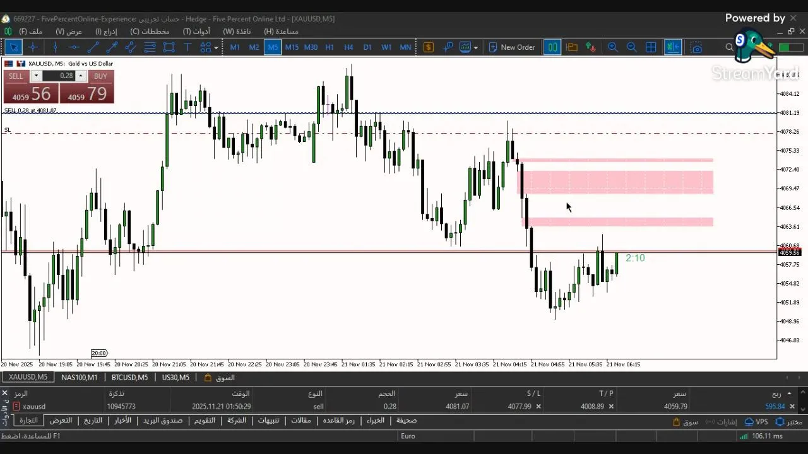Click the dollar sign toolbar icon
808x454 pixels.
point(429,47)
